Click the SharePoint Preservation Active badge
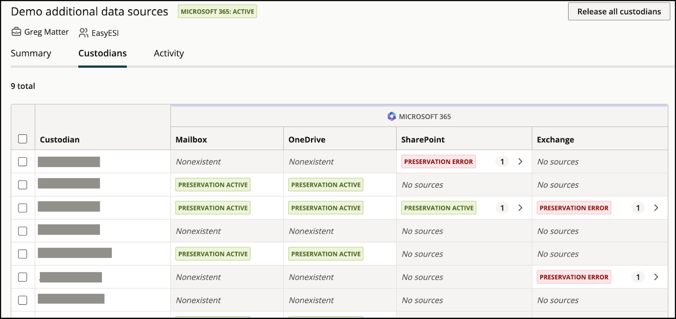 pyautogui.click(x=439, y=208)
